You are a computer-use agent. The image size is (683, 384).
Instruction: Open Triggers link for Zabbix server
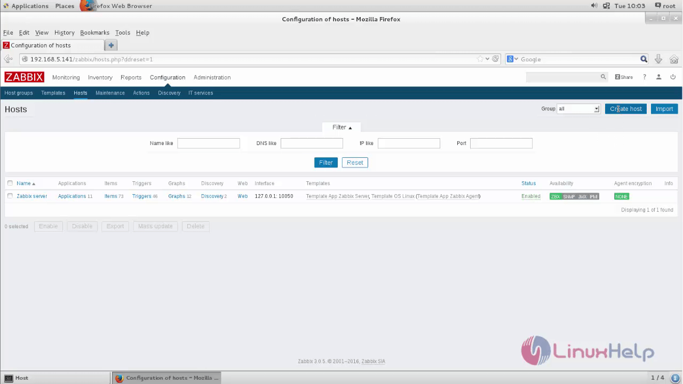tap(142, 196)
